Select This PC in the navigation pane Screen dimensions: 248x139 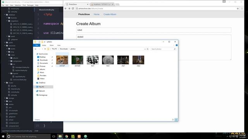point(43,87)
